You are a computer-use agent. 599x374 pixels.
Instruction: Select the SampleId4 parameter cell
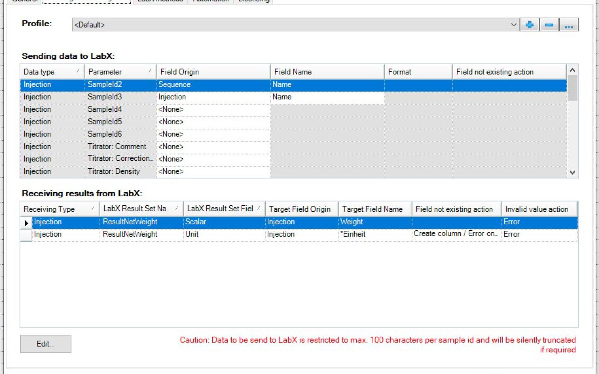click(x=121, y=109)
